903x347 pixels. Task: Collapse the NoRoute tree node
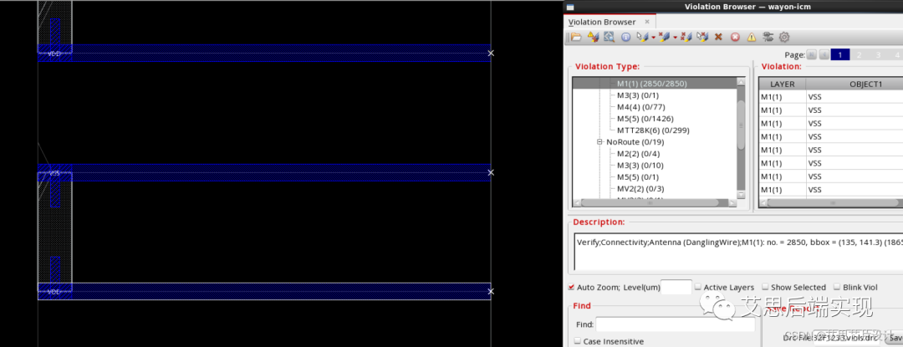coord(599,142)
